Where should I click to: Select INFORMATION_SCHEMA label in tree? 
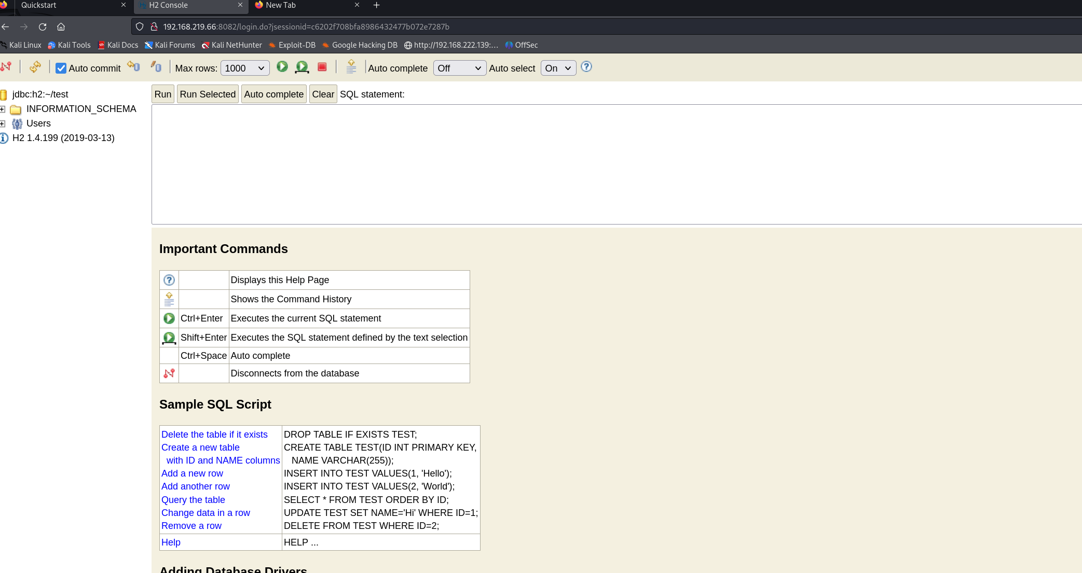coord(81,109)
